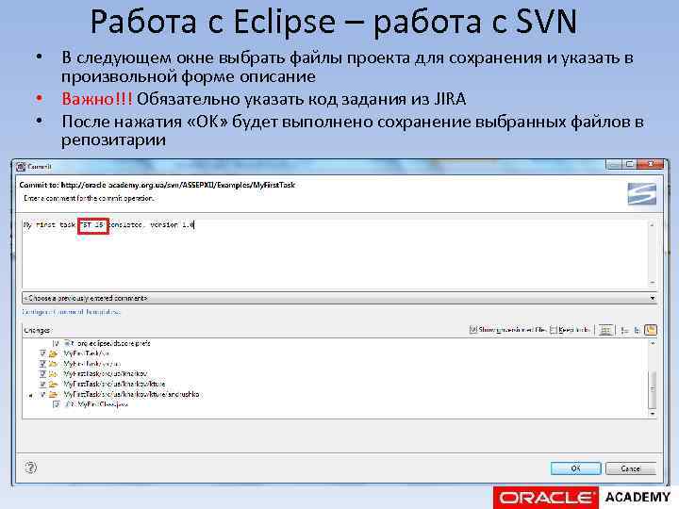Open the Configure Comment Templates link
The width and height of the screenshot is (679, 509).
point(72,312)
